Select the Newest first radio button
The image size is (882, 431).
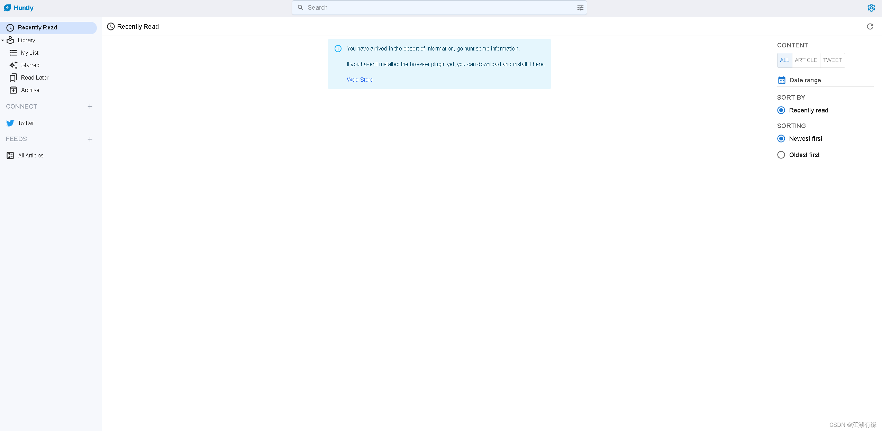[781, 138]
